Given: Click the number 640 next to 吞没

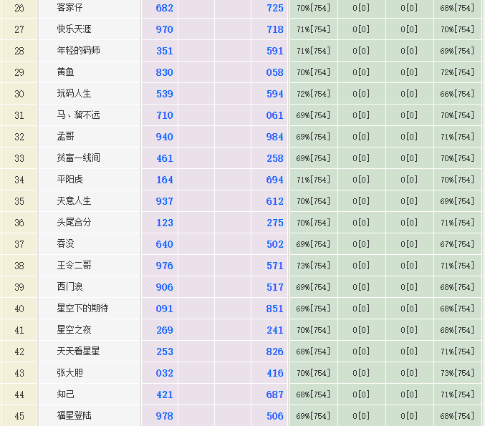Looking at the screenshot, I should point(165,244).
